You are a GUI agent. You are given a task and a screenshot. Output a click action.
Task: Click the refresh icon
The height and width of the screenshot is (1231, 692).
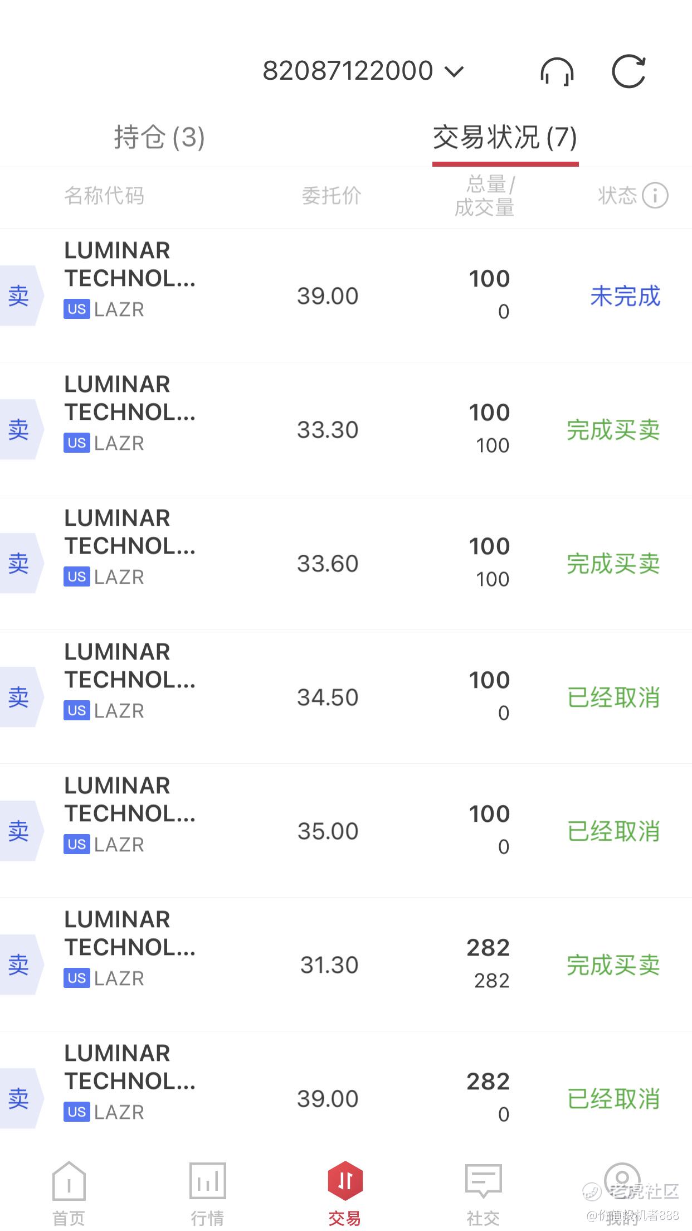pyautogui.click(x=628, y=71)
